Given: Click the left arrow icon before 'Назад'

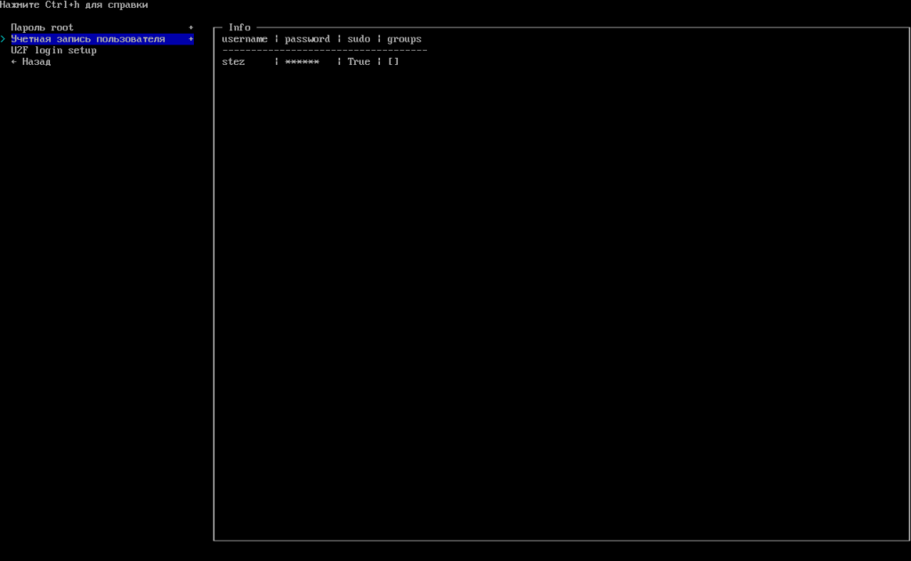Looking at the screenshot, I should [x=14, y=62].
